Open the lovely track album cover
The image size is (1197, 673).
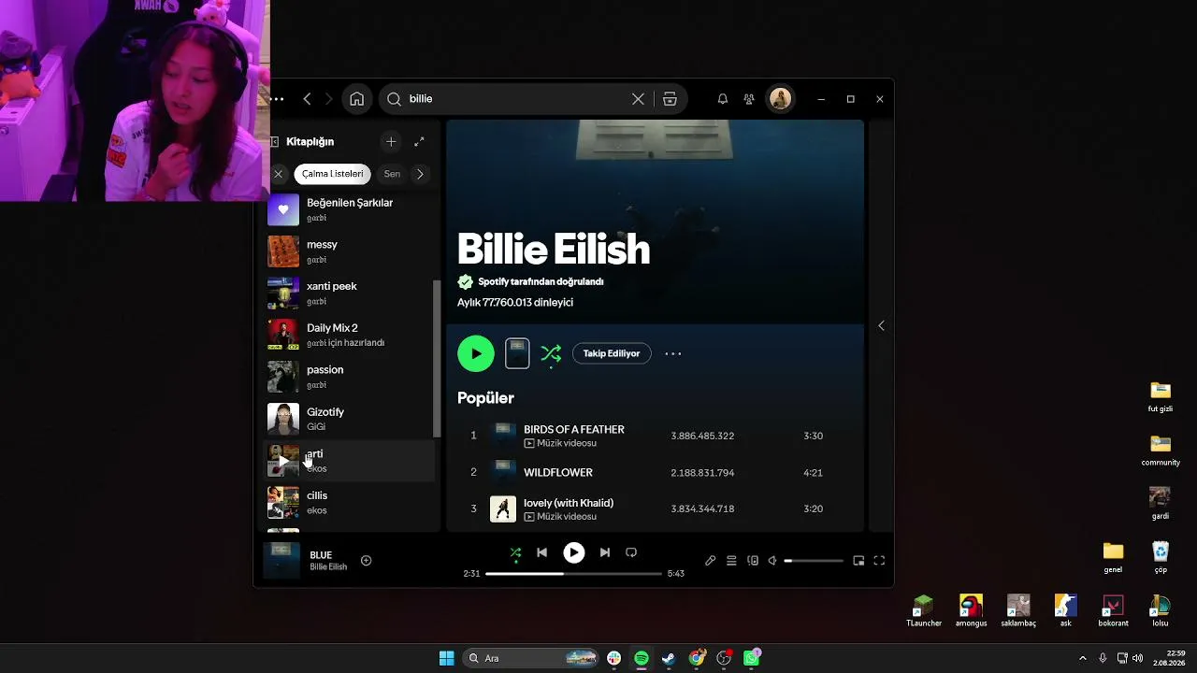tap(503, 508)
